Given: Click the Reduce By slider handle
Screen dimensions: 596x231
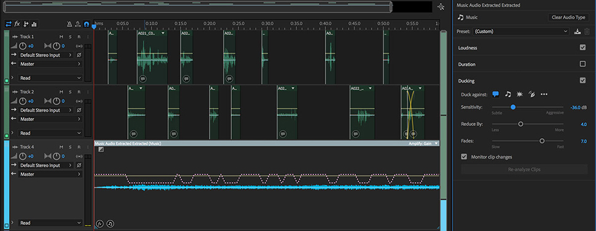Looking at the screenshot, I should point(521,124).
